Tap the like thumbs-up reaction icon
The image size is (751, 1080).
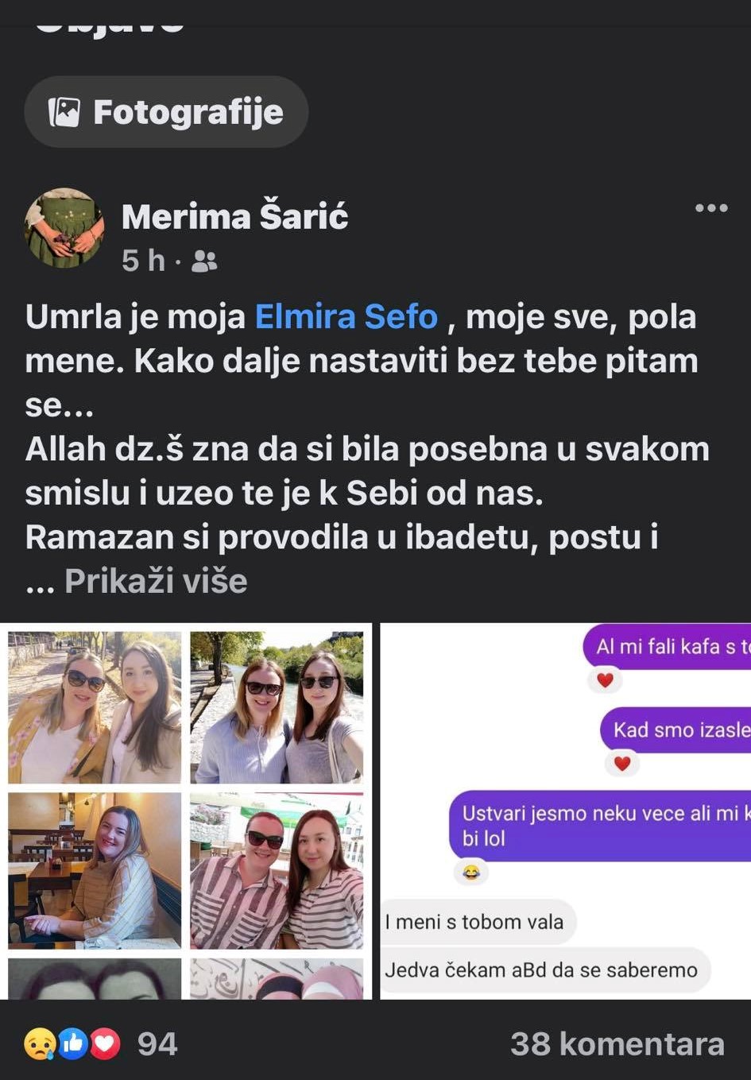tap(73, 1044)
